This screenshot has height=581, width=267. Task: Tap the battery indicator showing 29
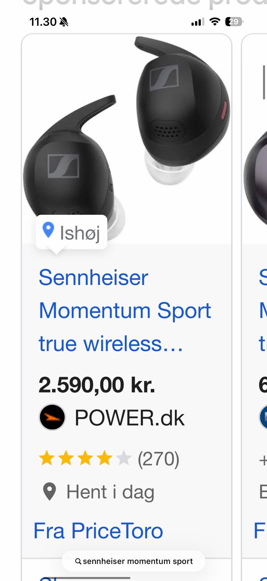click(234, 21)
